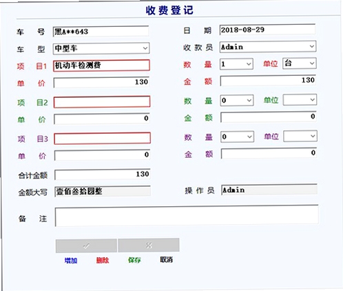The width and height of the screenshot is (343, 291).
Task: Click the red 项目1 label
Action: [x=32, y=66]
